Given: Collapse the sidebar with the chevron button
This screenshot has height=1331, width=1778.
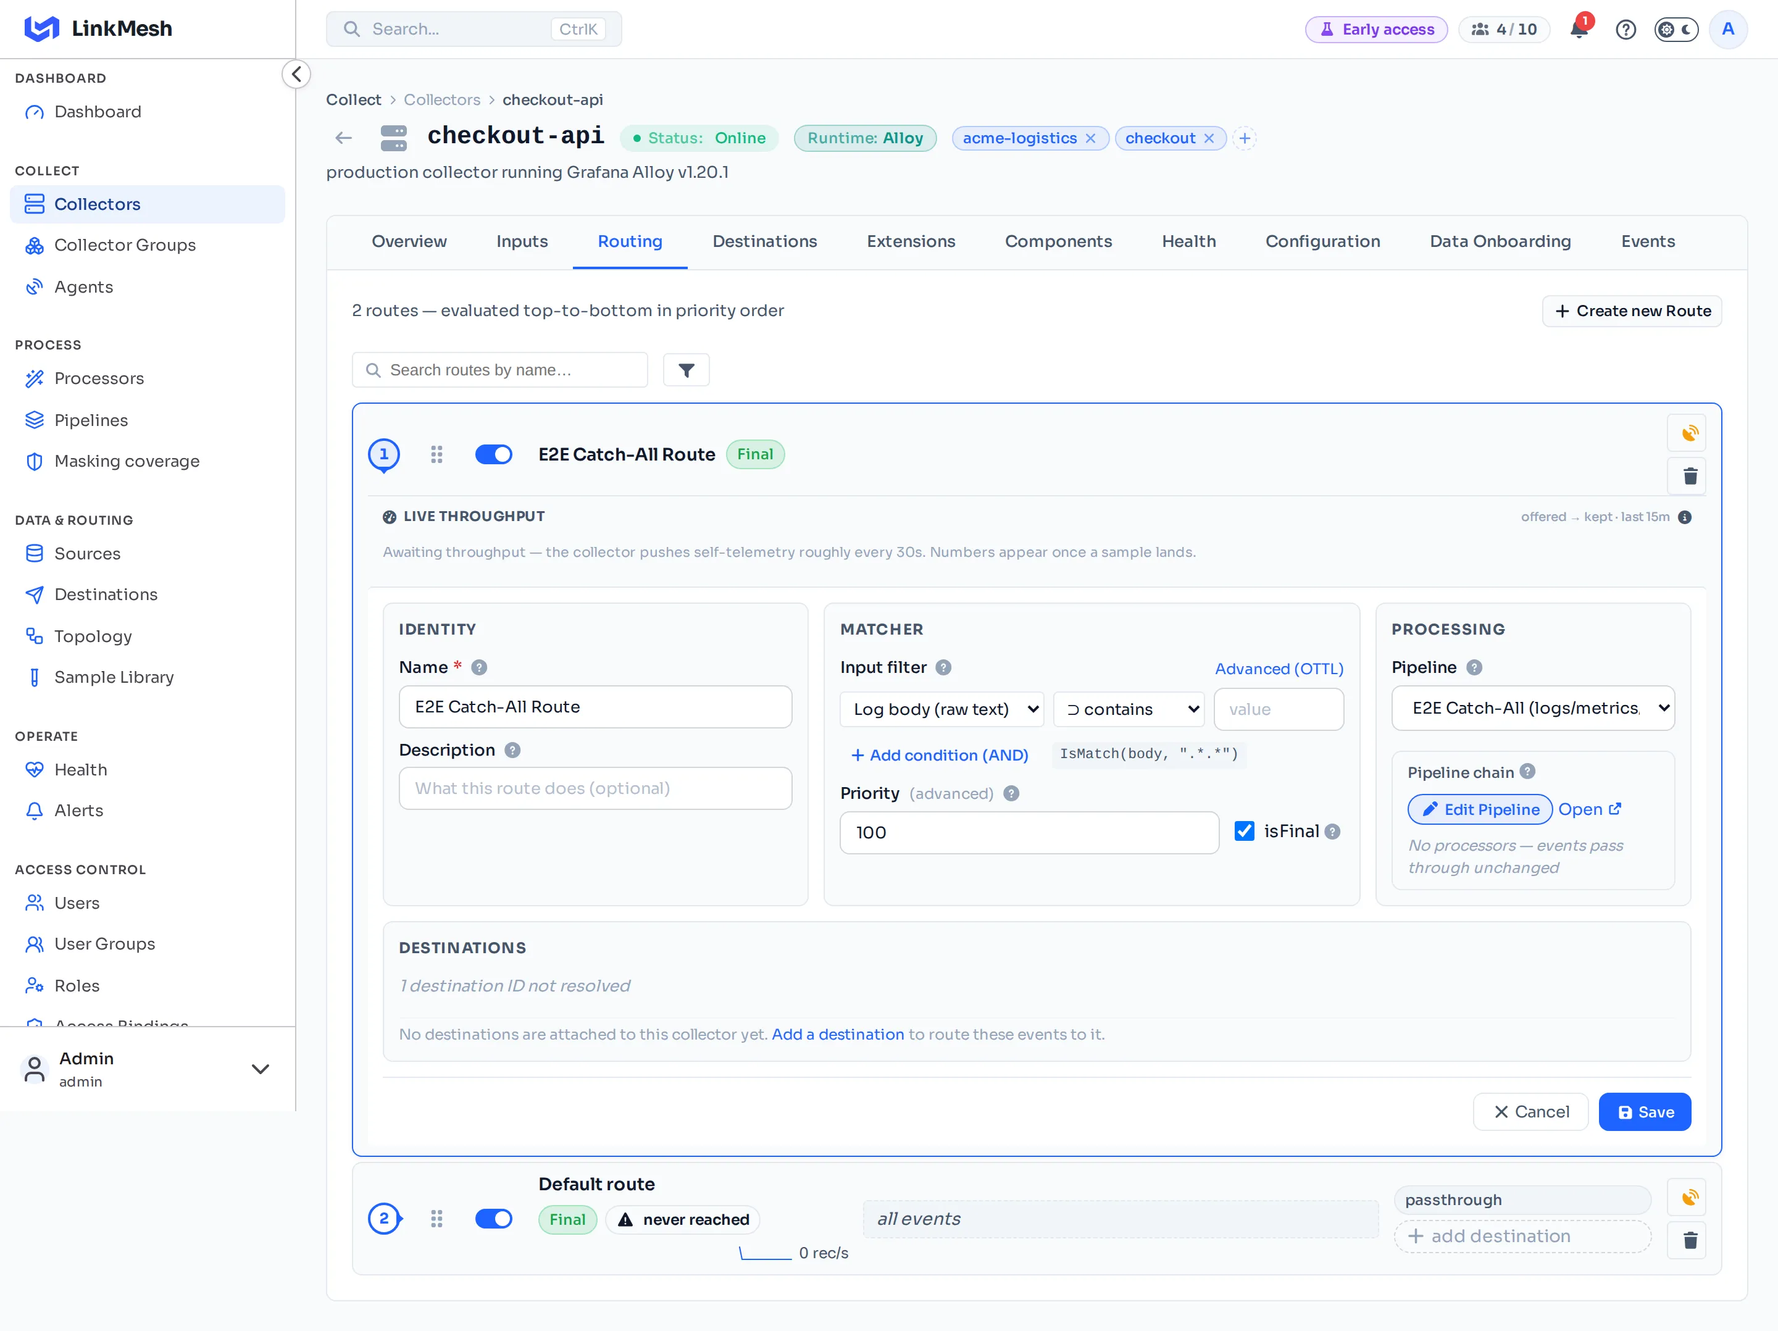Looking at the screenshot, I should pos(296,75).
